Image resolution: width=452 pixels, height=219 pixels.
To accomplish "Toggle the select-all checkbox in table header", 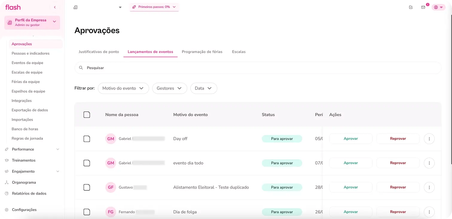I will 87,115.
